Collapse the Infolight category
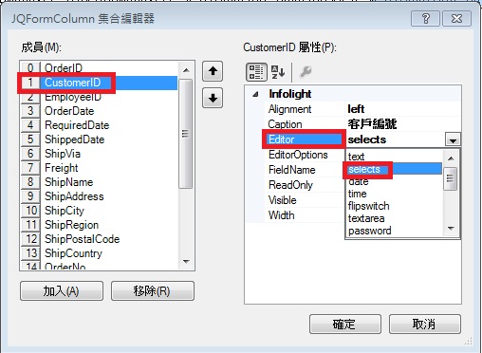482x353 pixels. coord(255,94)
